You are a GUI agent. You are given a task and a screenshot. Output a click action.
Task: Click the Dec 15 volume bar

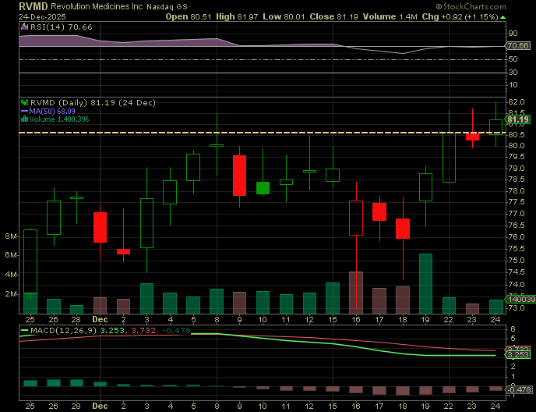[333, 298]
